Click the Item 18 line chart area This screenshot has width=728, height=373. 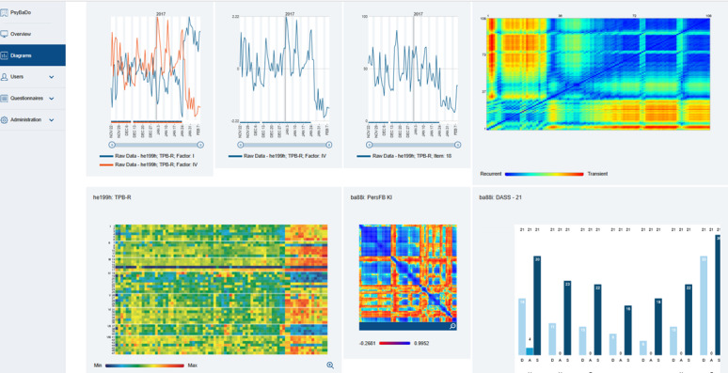pyautogui.click(x=413, y=69)
